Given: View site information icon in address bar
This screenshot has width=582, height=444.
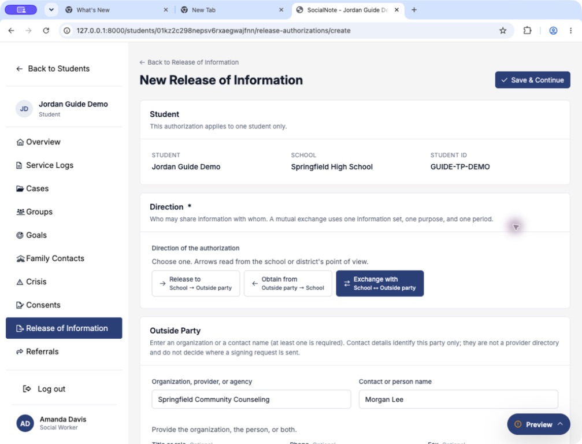Looking at the screenshot, I should click(x=67, y=31).
